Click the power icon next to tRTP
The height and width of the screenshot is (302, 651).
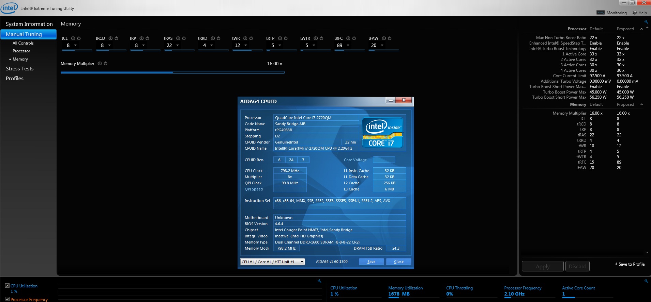[286, 38]
